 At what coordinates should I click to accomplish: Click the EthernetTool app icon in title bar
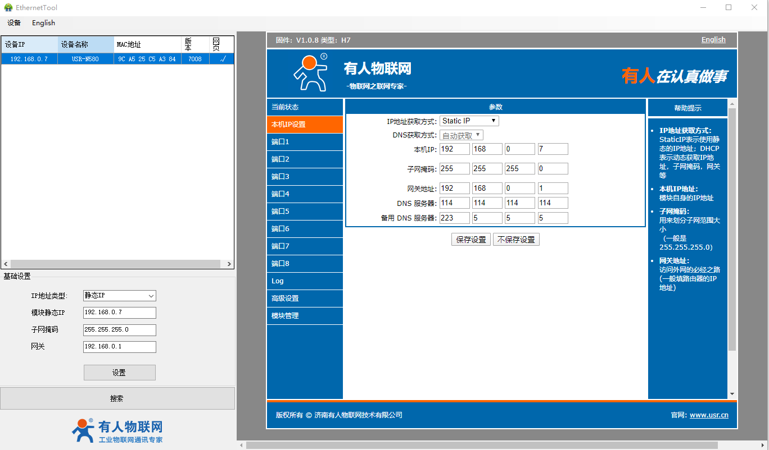pos(8,8)
